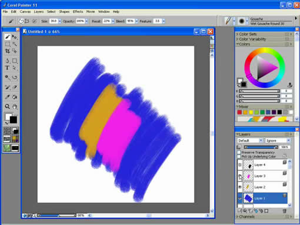Activate the Magnifier zoom tool

7,106
